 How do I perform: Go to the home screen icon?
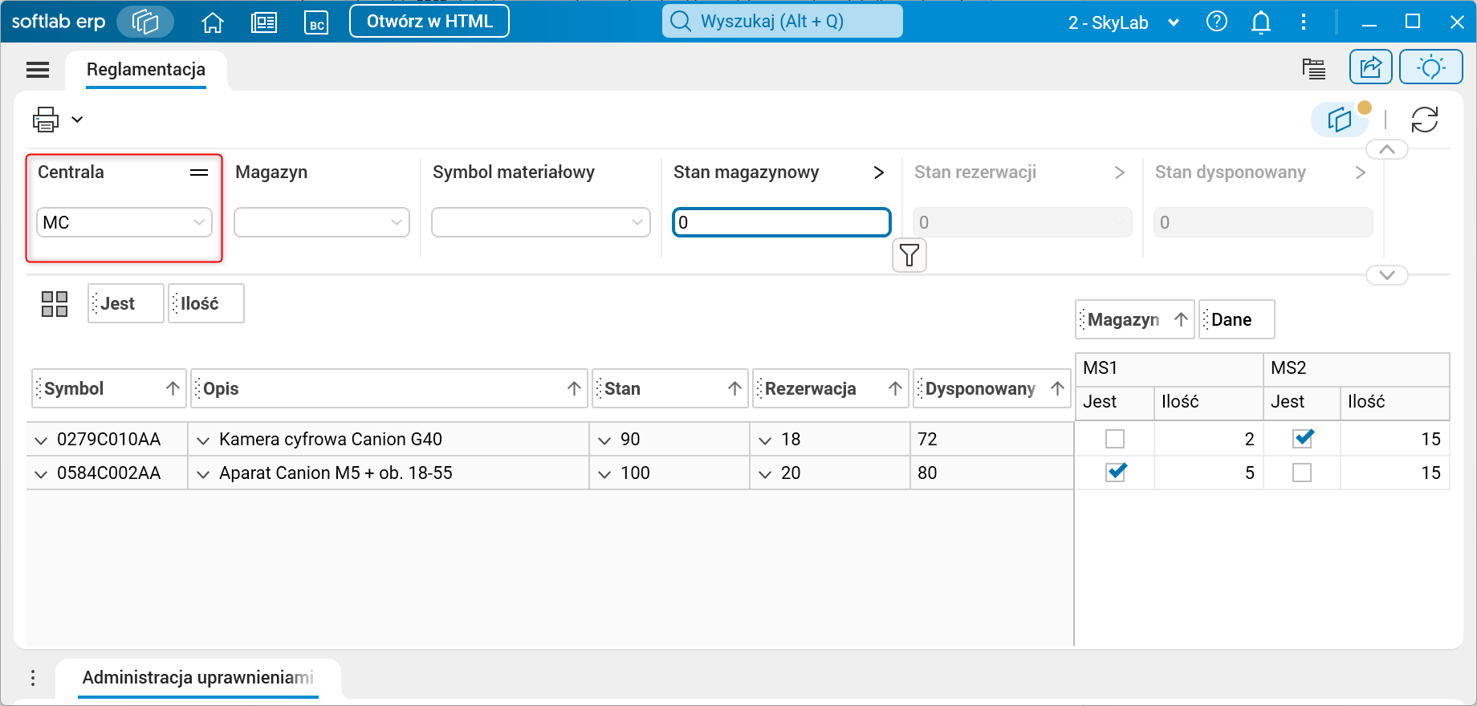click(x=213, y=22)
